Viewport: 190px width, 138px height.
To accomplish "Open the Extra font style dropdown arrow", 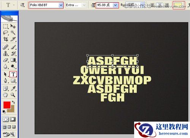I will (84, 5).
